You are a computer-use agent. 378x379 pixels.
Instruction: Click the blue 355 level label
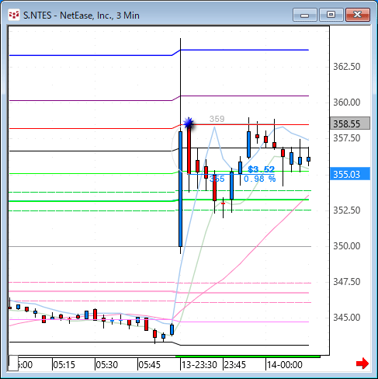coord(217,179)
